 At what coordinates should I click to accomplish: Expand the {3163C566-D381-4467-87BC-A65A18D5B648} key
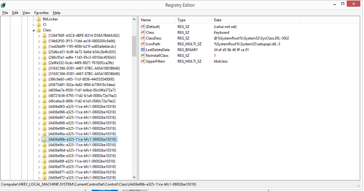(39, 69)
